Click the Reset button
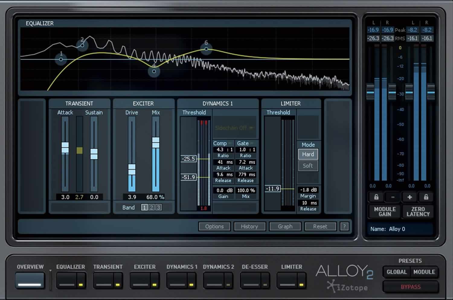 pos(320,226)
